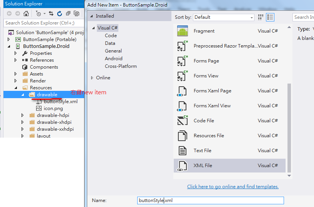
Task: Click the Show All Files icon
Action: pyautogui.click(x=76, y=13)
